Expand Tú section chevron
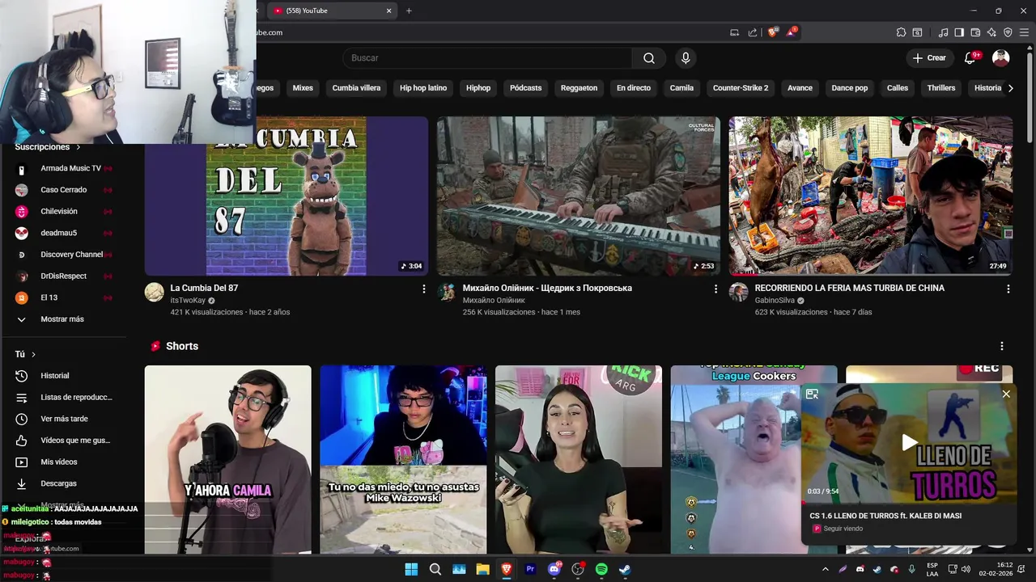The height and width of the screenshot is (582, 1036). pos(33,354)
